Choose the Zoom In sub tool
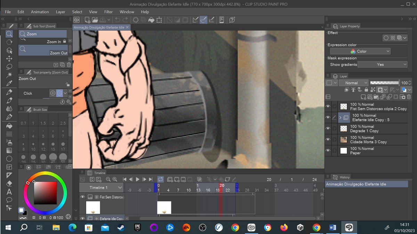417x234 pixels. tap(43, 41)
